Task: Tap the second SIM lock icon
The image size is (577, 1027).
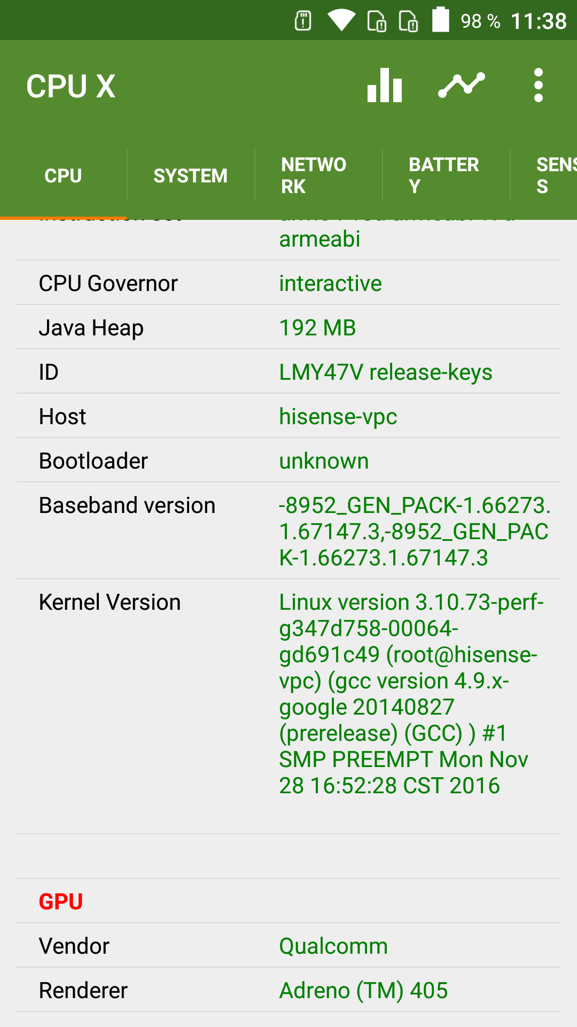Action: coord(409,21)
